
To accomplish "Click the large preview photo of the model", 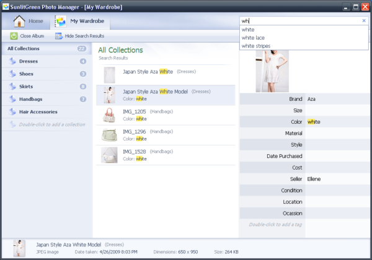I will tap(272, 71).
